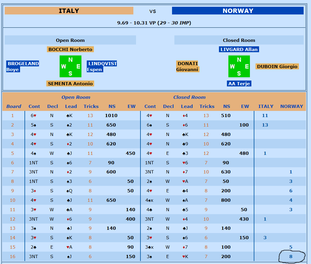Click the Open Room table heading
This screenshot has height=264, width=311.
pos(76,97)
